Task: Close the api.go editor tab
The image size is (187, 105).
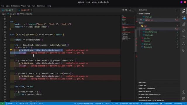Action: 31,10
